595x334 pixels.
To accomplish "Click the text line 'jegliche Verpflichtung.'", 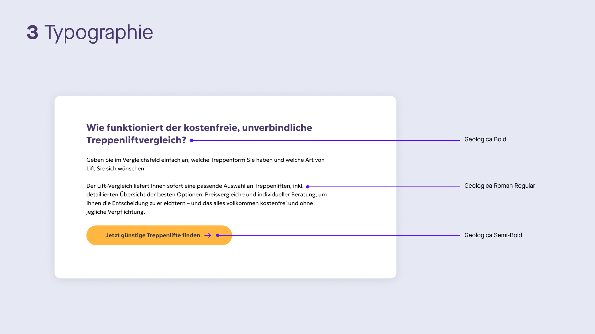I will [x=116, y=212].
